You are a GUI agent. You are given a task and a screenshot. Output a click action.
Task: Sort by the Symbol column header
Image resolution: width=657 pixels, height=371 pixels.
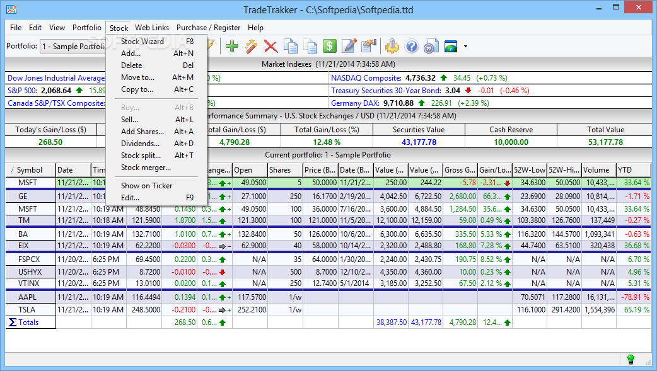(31, 170)
